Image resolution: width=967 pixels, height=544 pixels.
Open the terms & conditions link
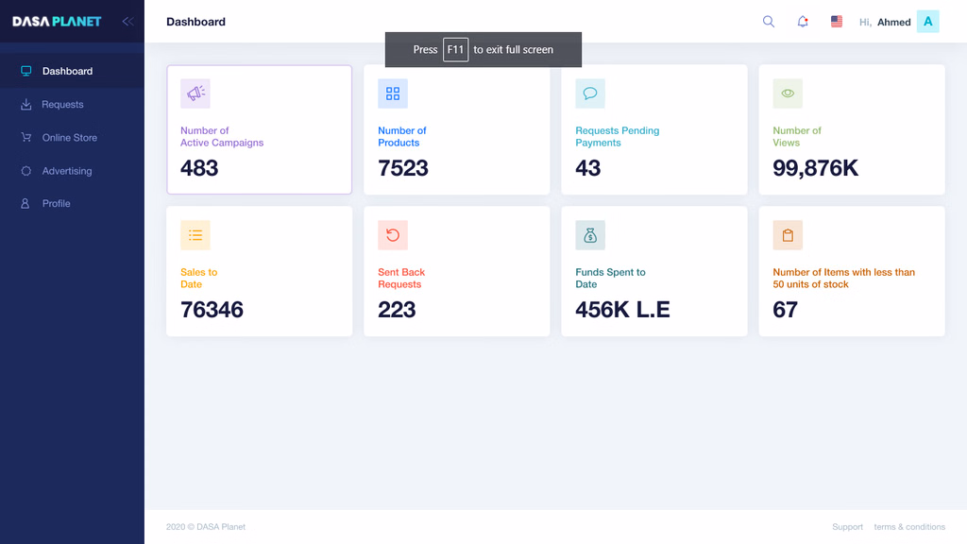[x=908, y=527]
